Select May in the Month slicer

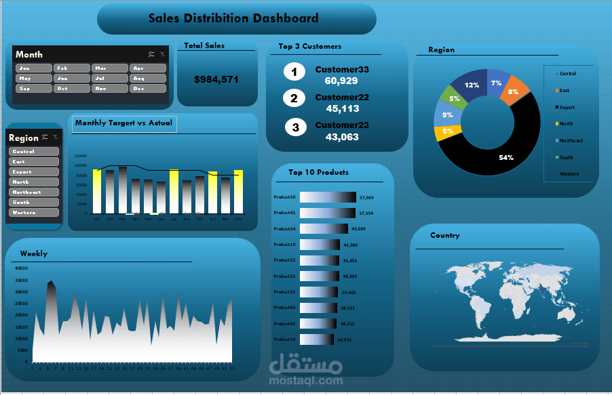point(34,79)
